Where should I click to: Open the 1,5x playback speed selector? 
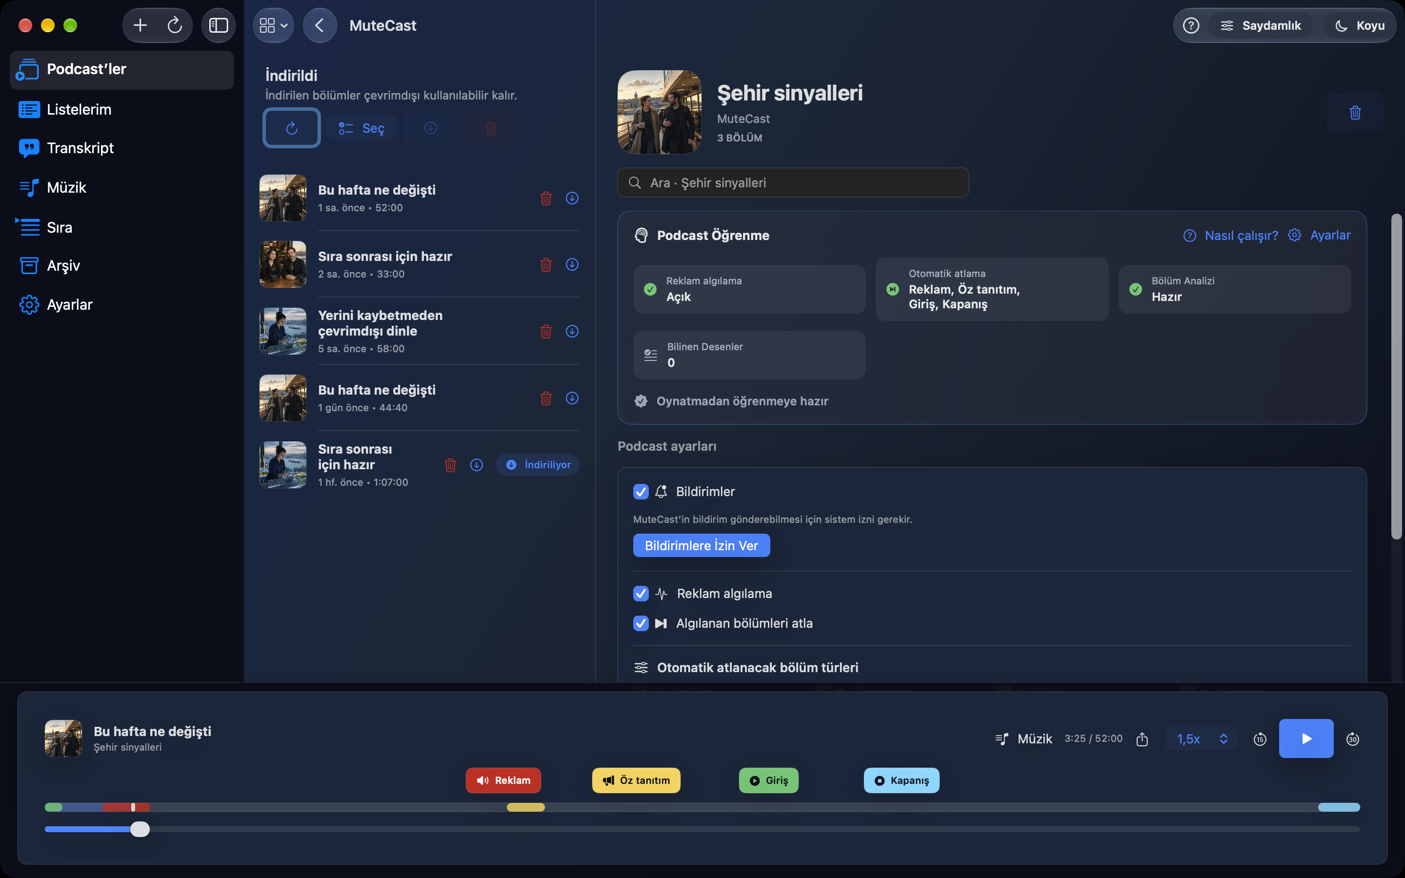click(x=1201, y=738)
